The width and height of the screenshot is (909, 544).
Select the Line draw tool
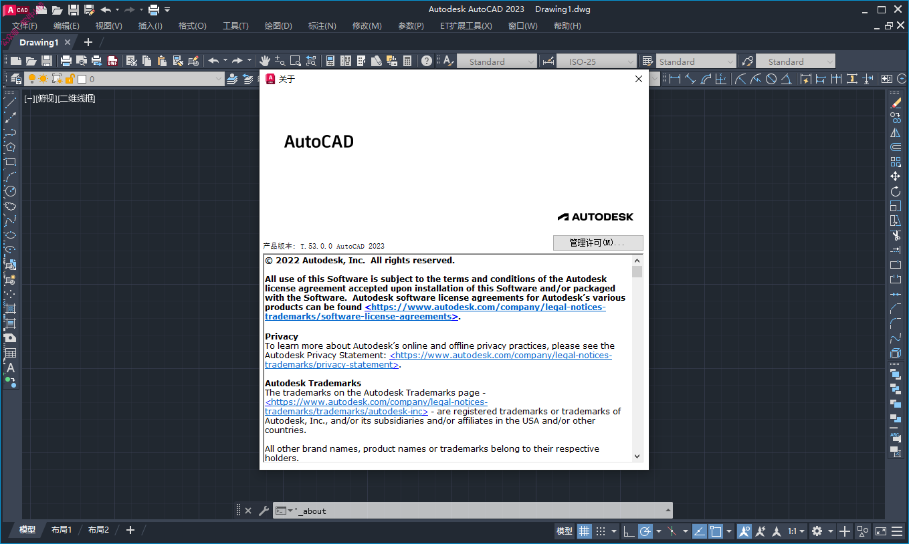[10, 102]
